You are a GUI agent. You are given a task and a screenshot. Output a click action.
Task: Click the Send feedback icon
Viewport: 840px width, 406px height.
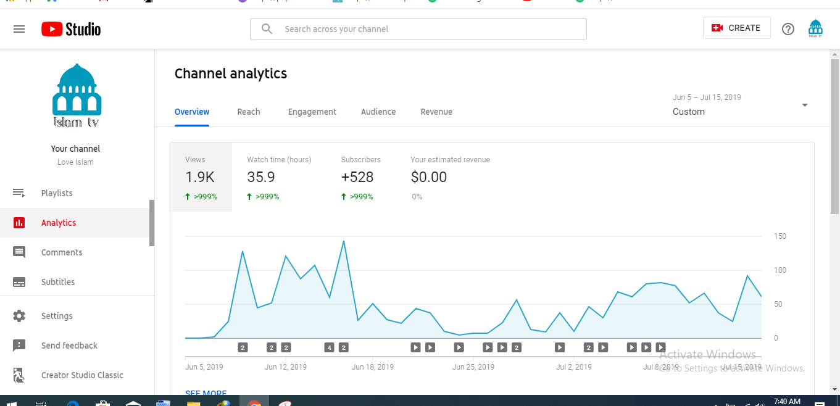(x=19, y=346)
